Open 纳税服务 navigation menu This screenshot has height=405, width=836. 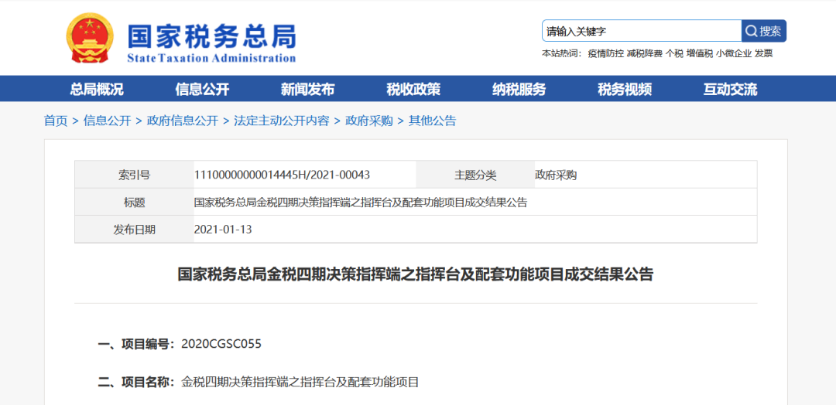(519, 90)
